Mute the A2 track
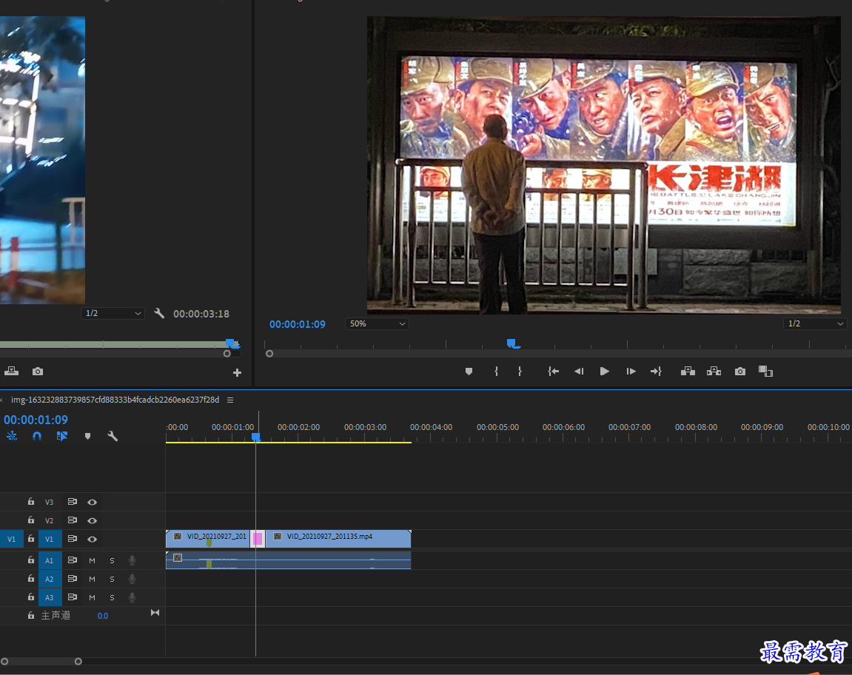The image size is (852, 675). 92,579
